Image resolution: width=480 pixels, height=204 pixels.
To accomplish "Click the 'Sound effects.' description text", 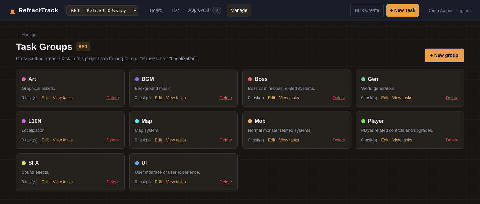I will click(x=35, y=172).
